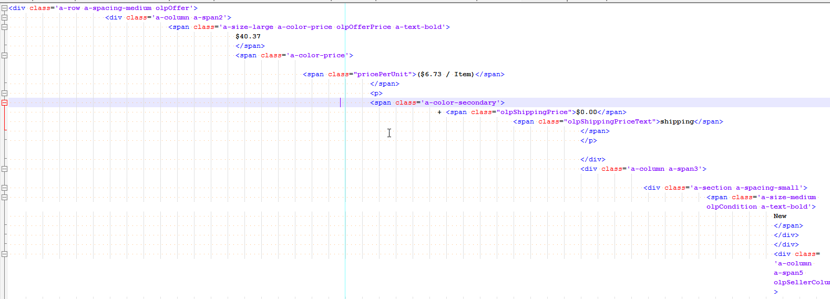This screenshot has width=830, height=299.
Task: Collapse fold for standalone 'a-color-price' span line
Action: (x=4, y=55)
